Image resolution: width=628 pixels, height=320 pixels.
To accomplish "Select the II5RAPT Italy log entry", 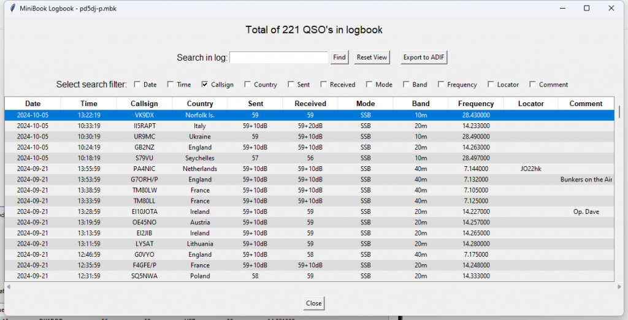I will pyautogui.click(x=144, y=126).
